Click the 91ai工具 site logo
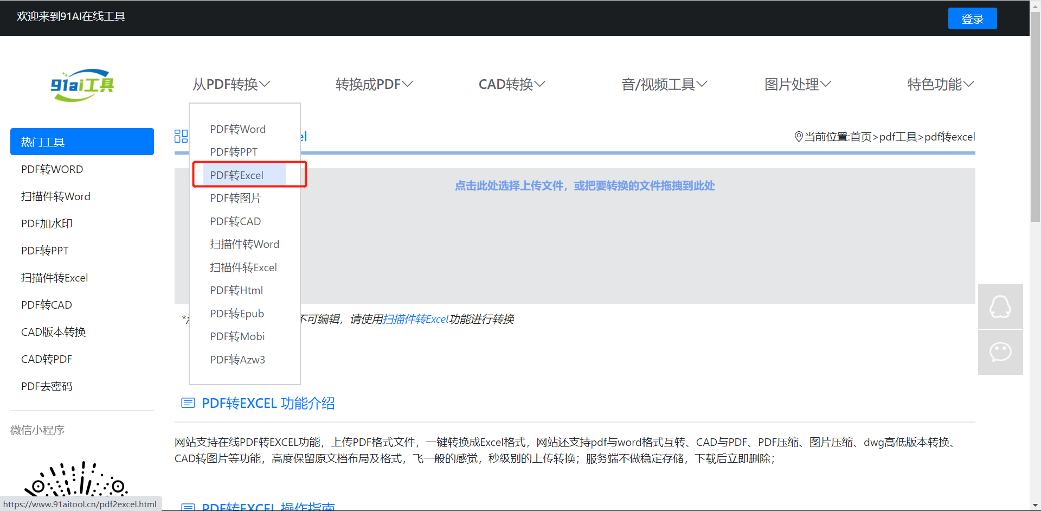This screenshot has width=1041, height=511. click(82, 85)
